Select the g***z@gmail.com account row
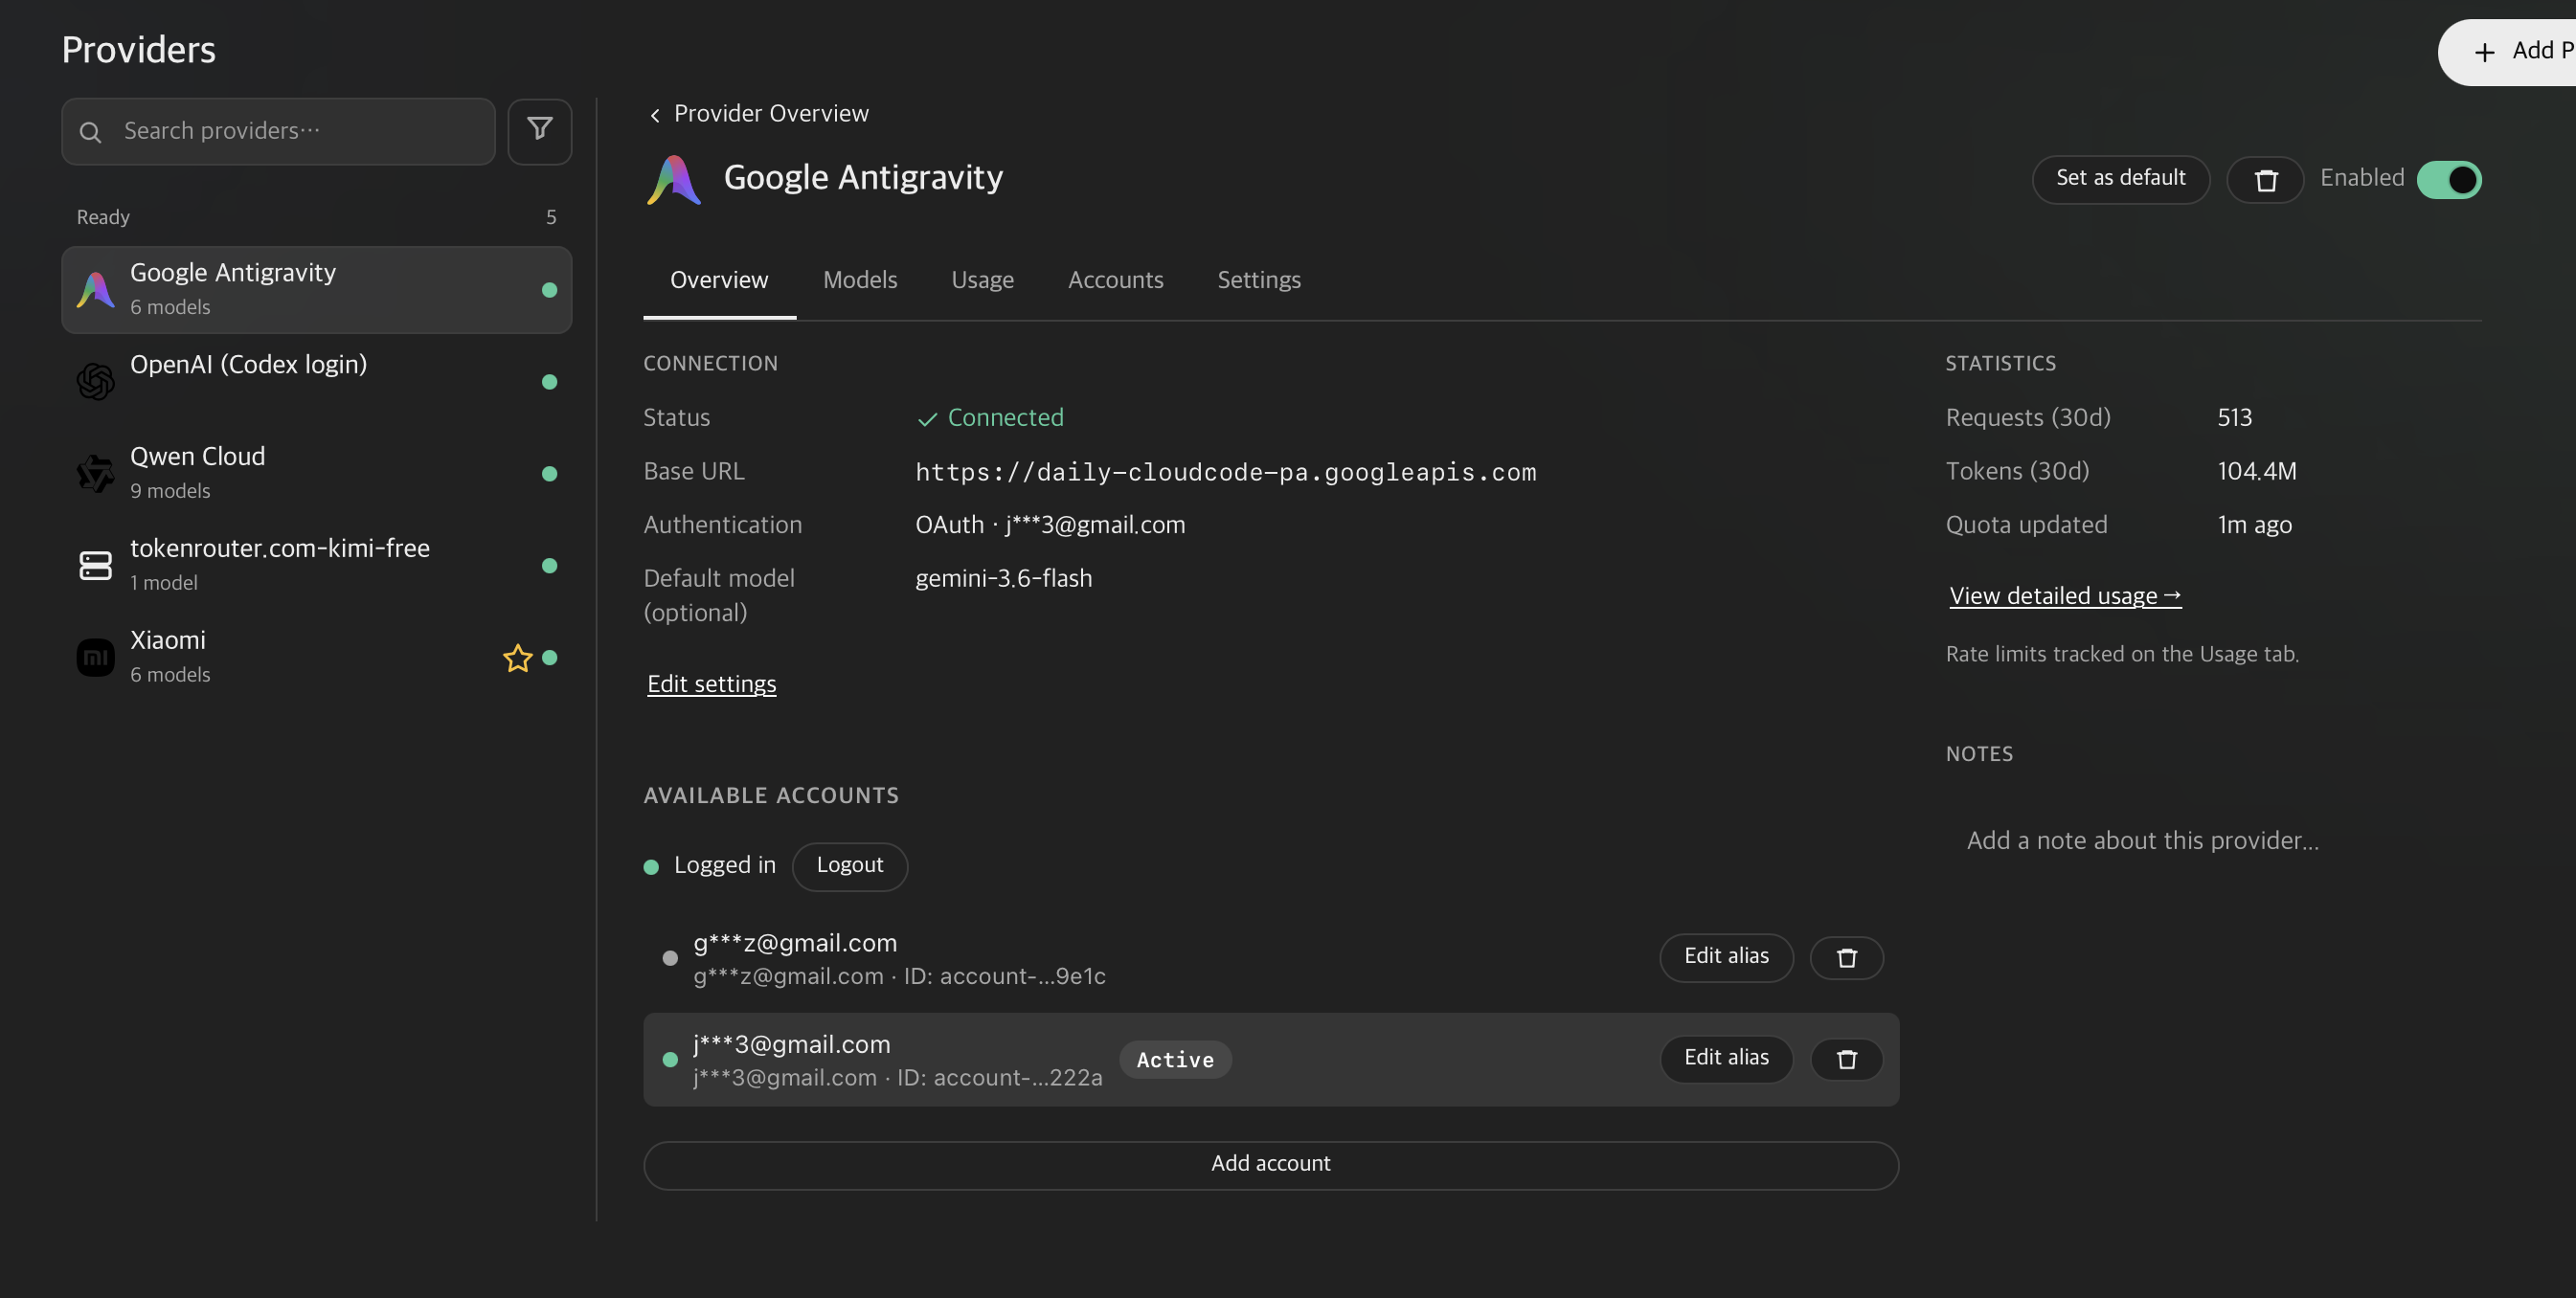Image resolution: width=2576 pixels, height=1298 pixels. (x=1271, y=958)
